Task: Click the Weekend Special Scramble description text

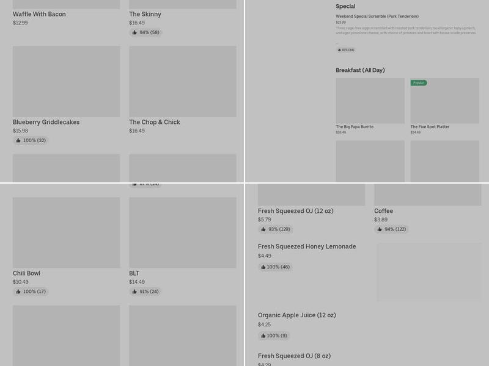Action: coord(406,30)
